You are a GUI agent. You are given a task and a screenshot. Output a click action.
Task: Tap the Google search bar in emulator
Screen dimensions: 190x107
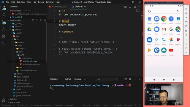click(164, 11)
